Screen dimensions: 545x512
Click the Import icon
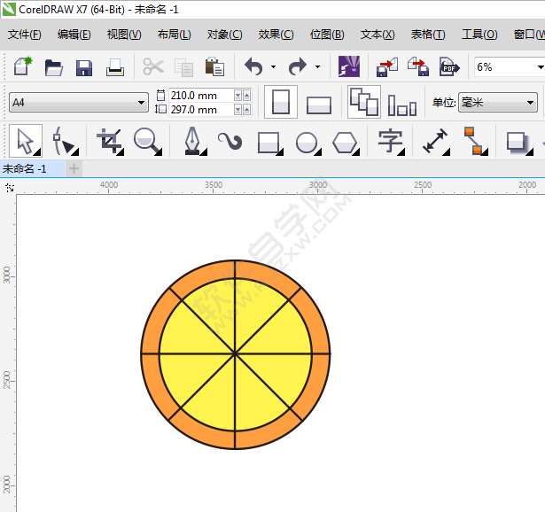pos(387,67)
